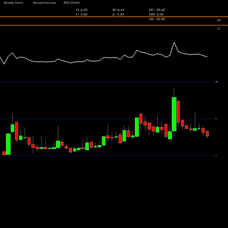Image resolution: width=228 pixels, height=228 pixels.
Task: Click the MunafaSutra.com label
Action: pos(44,3)
